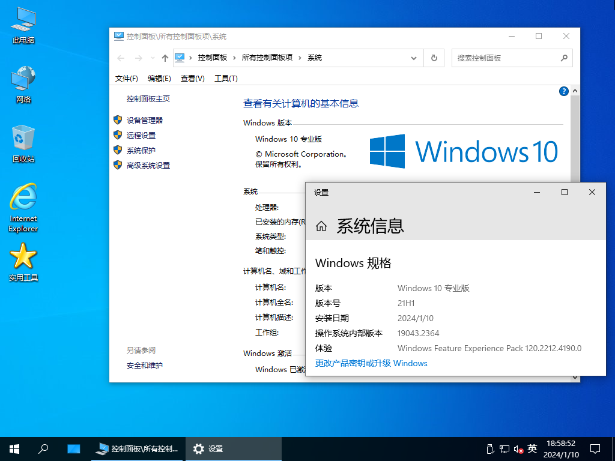Click 所有控制面板项 breadcrumb
615x461 pixels.
[x=267, y=58]
